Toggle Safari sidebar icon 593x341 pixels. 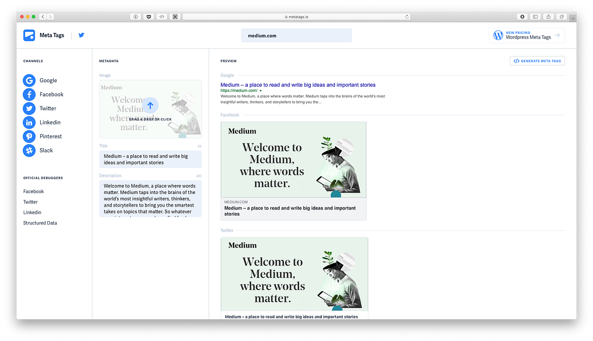(535, 16)
